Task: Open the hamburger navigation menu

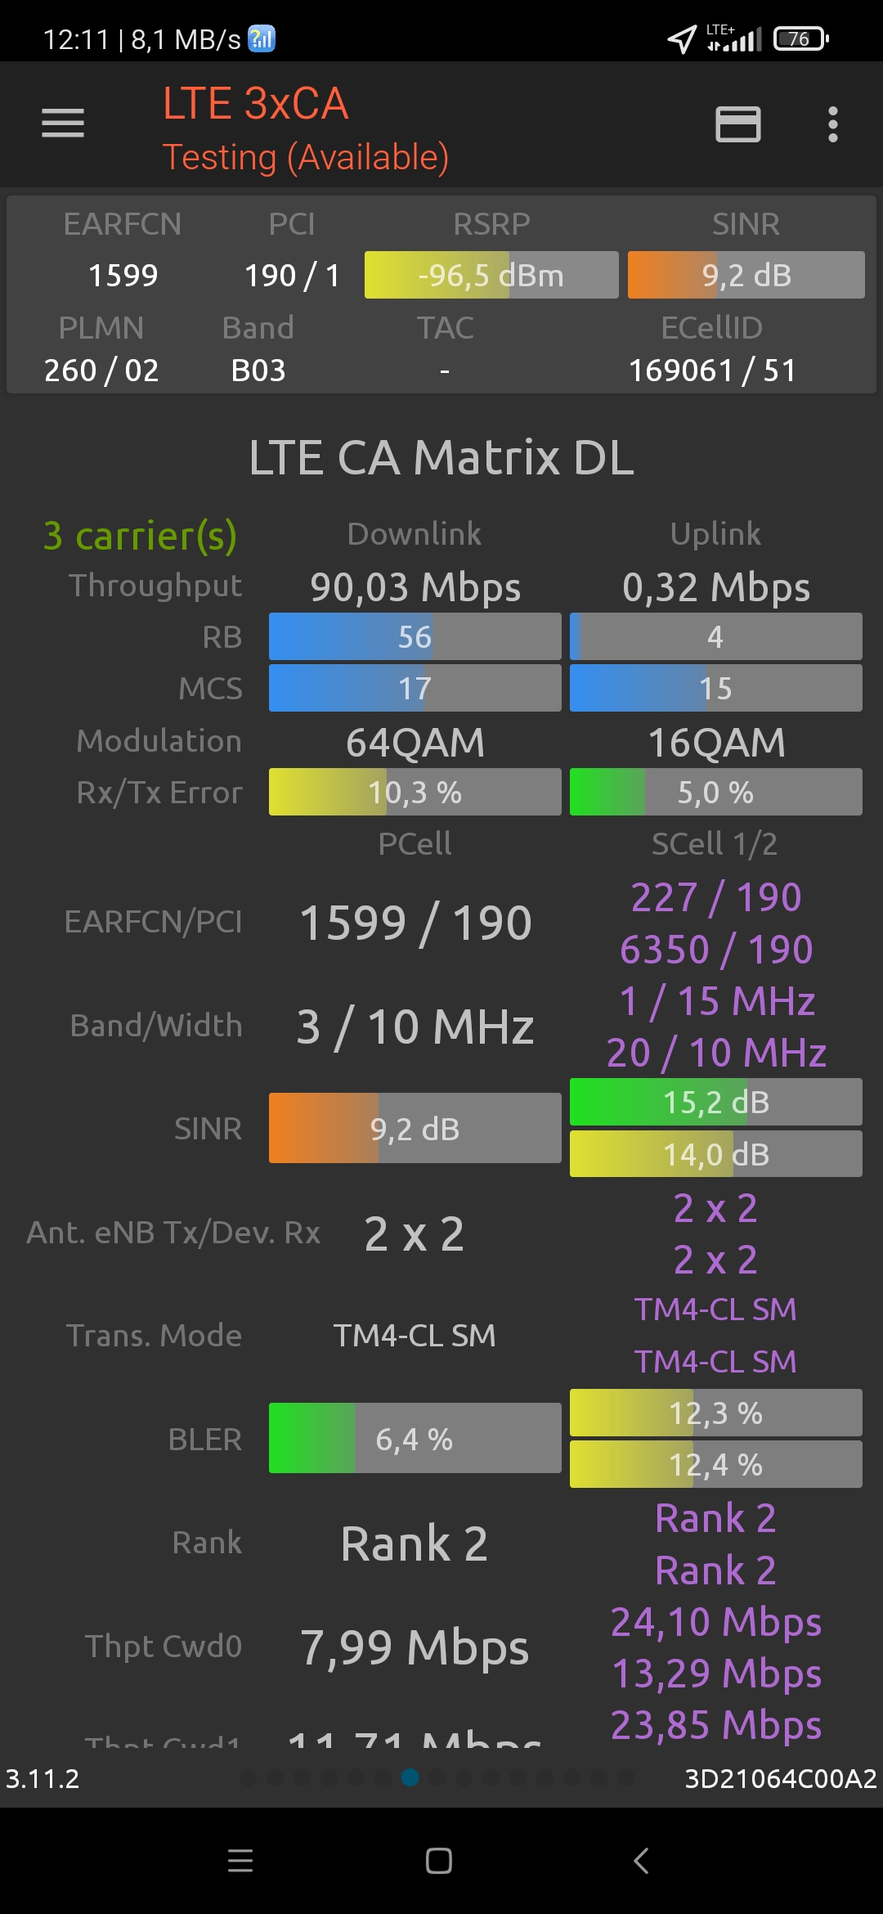Action: coord(63,124)
